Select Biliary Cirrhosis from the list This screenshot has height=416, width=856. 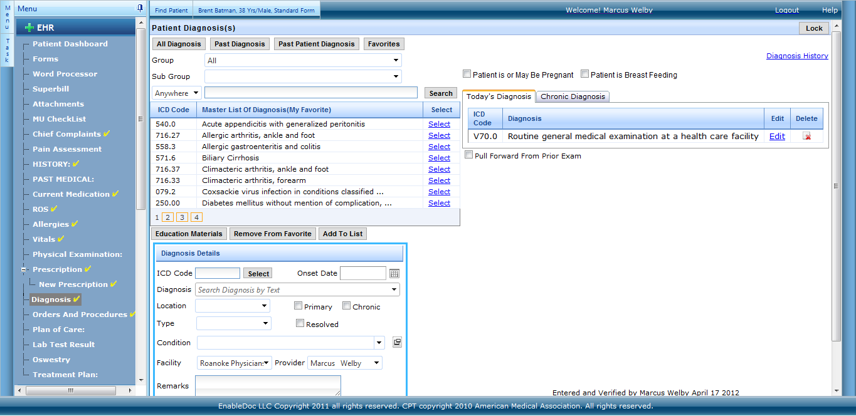[439, 158]
